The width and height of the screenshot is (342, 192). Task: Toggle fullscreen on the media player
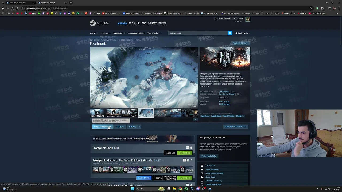click(x=195, y=105)
